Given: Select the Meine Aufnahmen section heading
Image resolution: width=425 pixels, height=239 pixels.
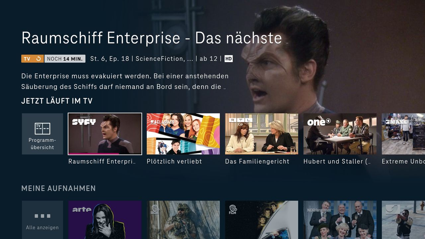Looking at the screenshot, I should coord(58,189).
